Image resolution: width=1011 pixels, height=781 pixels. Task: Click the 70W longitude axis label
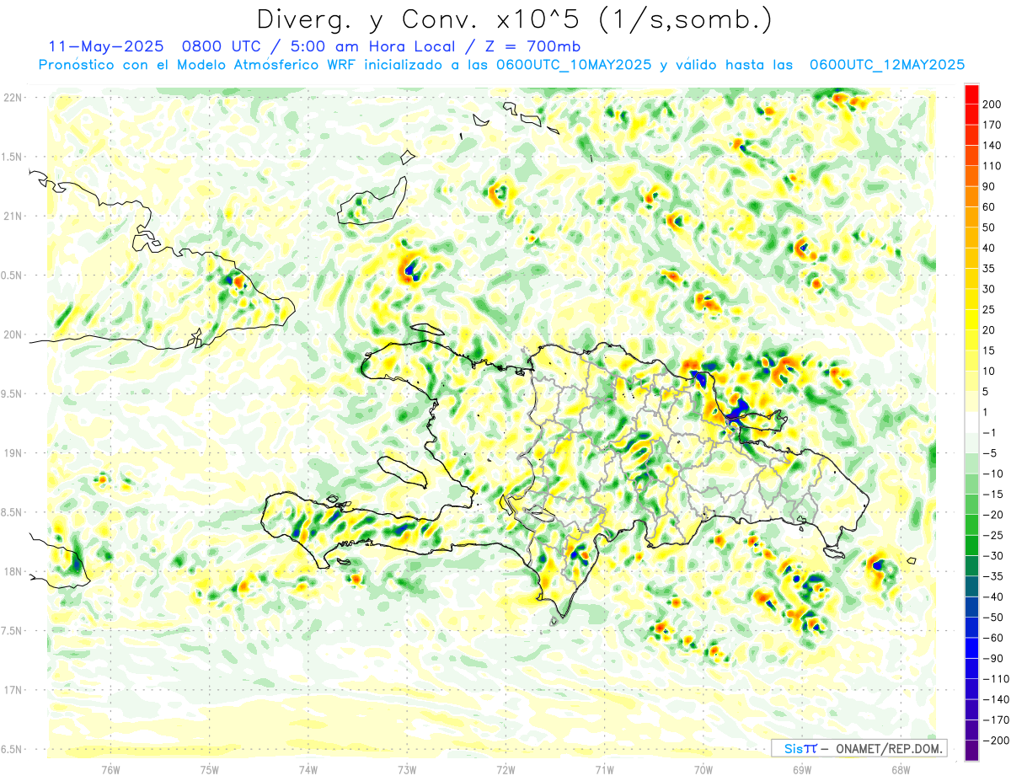(703, 769)
